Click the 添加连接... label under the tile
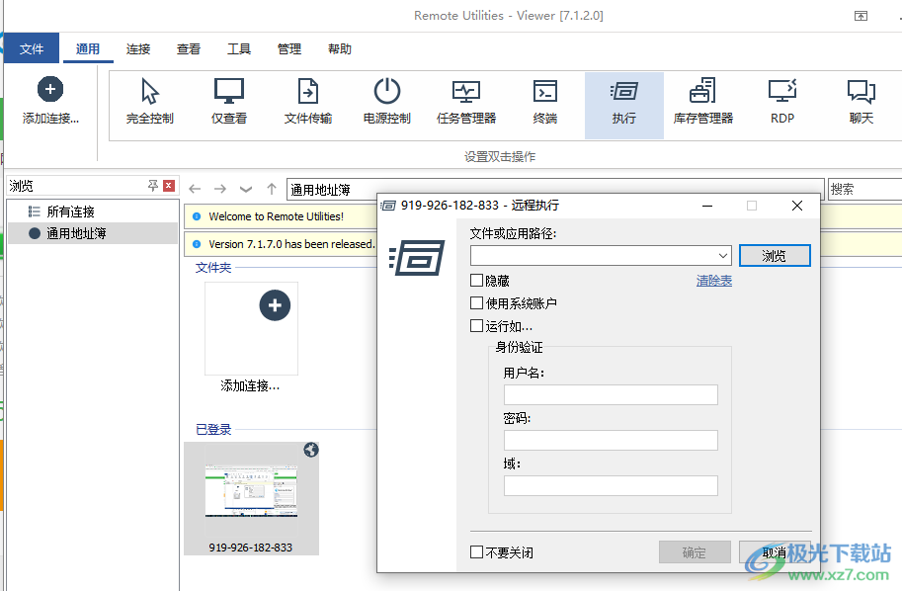This screenshot has height=591, width=902. click(x=250, y=386)
